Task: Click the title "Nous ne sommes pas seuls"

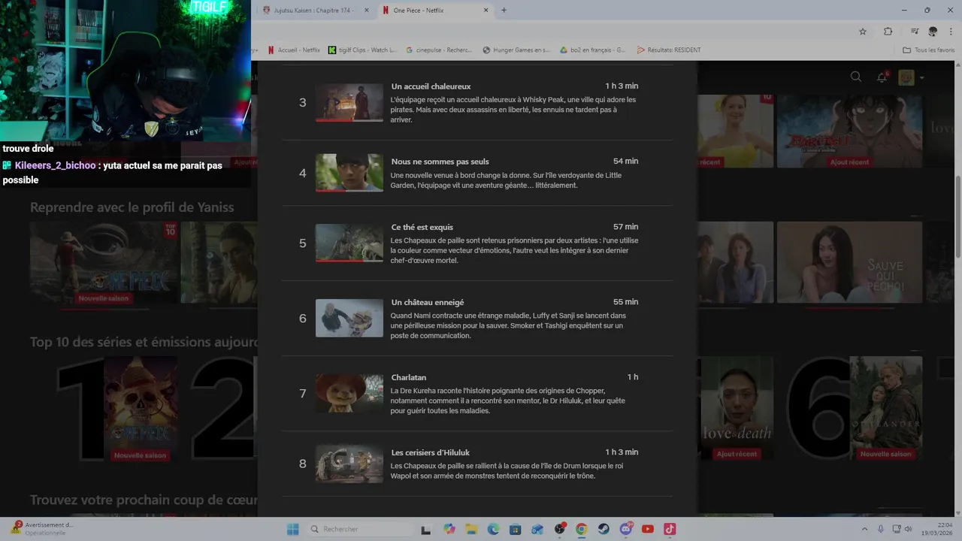Action: [440, 162]
